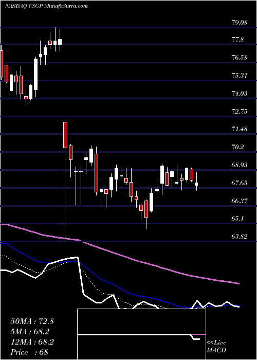Click the 63.82 price axis label
Image resolution: width=257 pixels, height=360 pixels.
point(239,236)
